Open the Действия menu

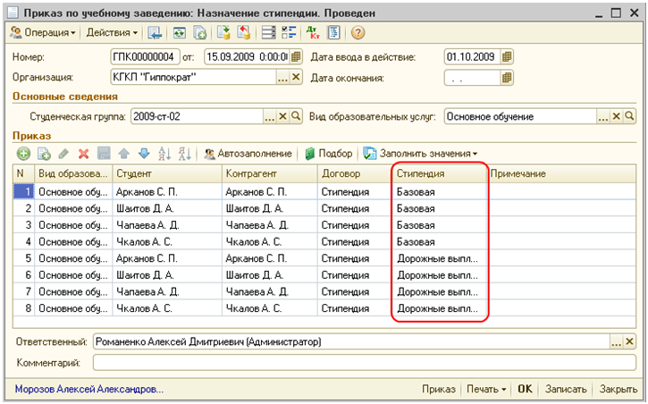click(x=112, y=33)
